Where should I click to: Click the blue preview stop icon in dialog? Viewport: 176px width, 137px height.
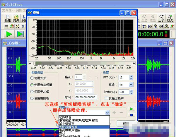(x=132, y=115)
